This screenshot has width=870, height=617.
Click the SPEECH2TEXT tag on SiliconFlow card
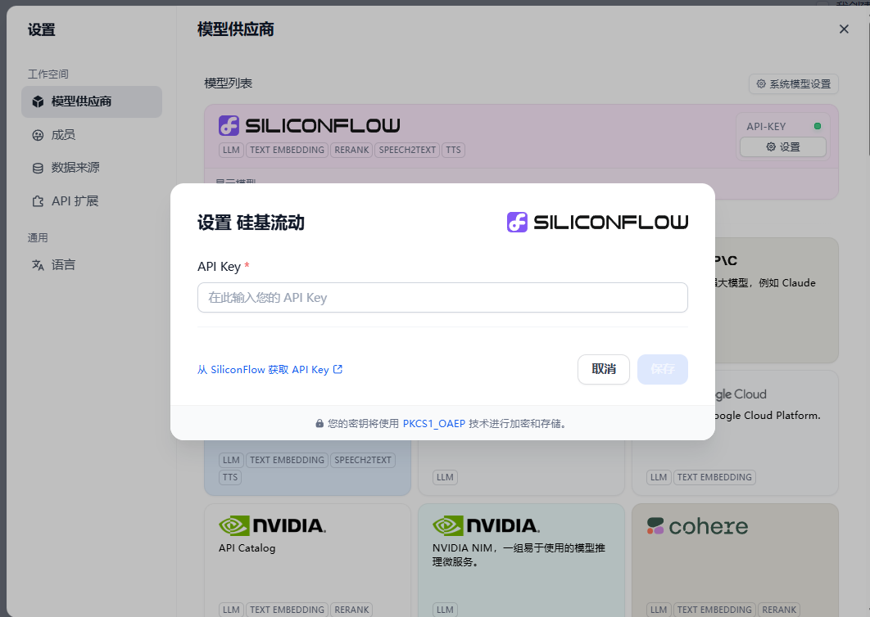[x=407, y=150]
